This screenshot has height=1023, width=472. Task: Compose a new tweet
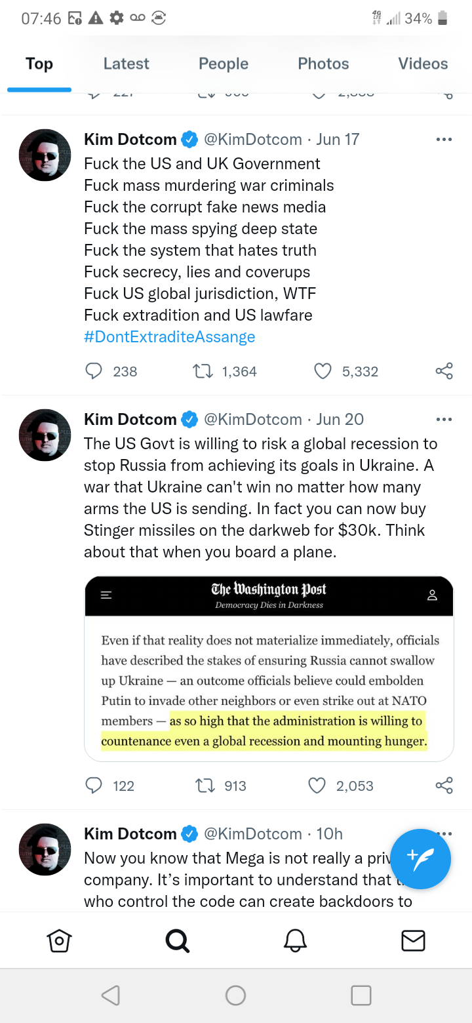point(420,858)
